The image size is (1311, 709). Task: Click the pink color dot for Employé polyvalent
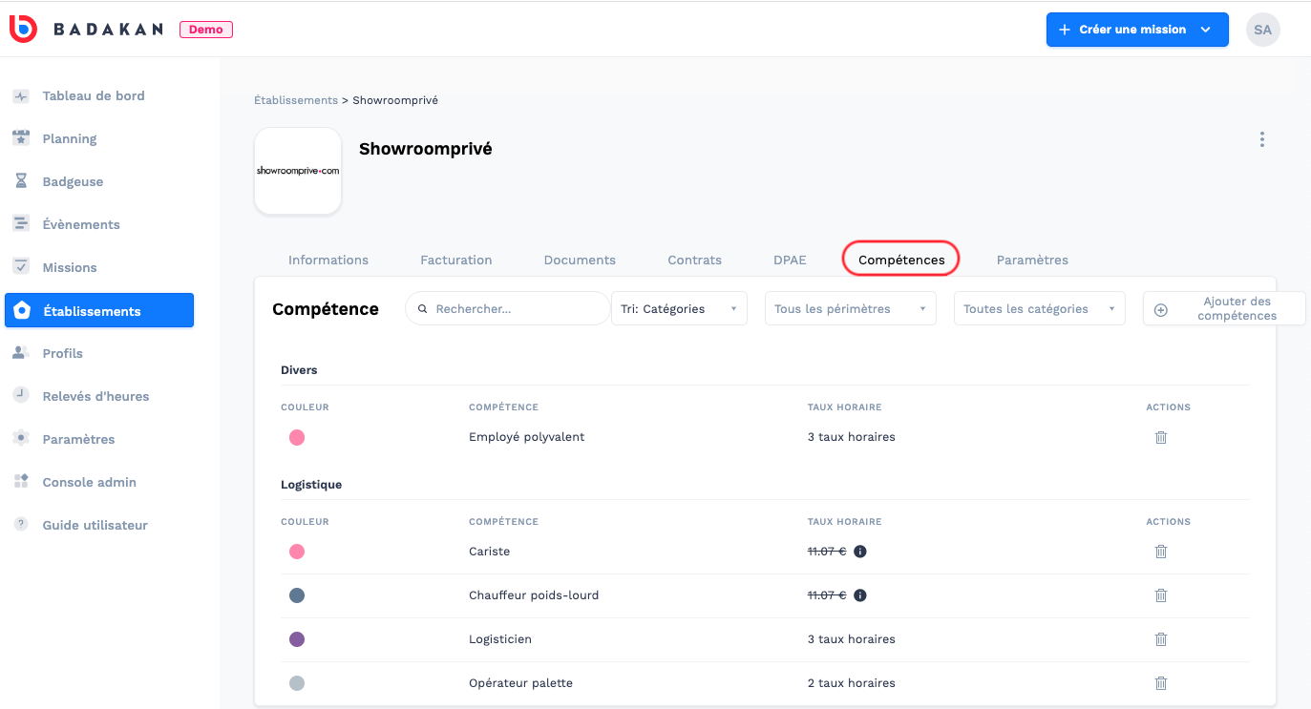pos(297,437)
